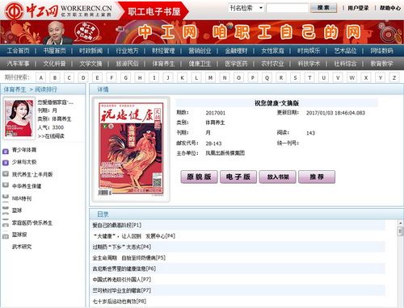Click rank badge beside 少林与太极
Image resolution: width=404 pixels, height=308 pixels.
(6, 163)
